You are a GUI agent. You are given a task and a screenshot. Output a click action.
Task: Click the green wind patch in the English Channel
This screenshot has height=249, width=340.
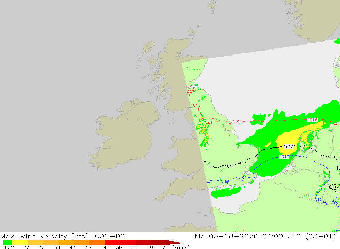click(226, 192)
